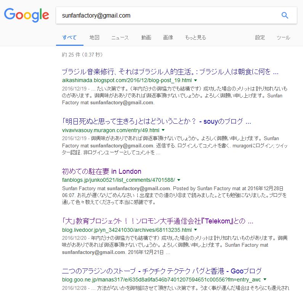303x291 pixels.
Task: Select the すべて tab
Action: click(70, 37)
